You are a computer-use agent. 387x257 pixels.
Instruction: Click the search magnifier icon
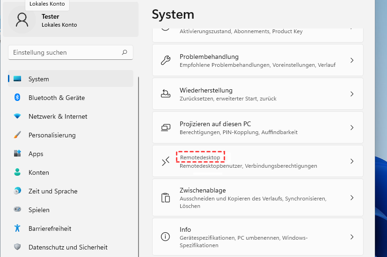[124, 53]
